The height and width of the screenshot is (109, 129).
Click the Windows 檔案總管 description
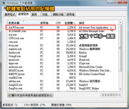pyautogui.click(x=90, y=49)
